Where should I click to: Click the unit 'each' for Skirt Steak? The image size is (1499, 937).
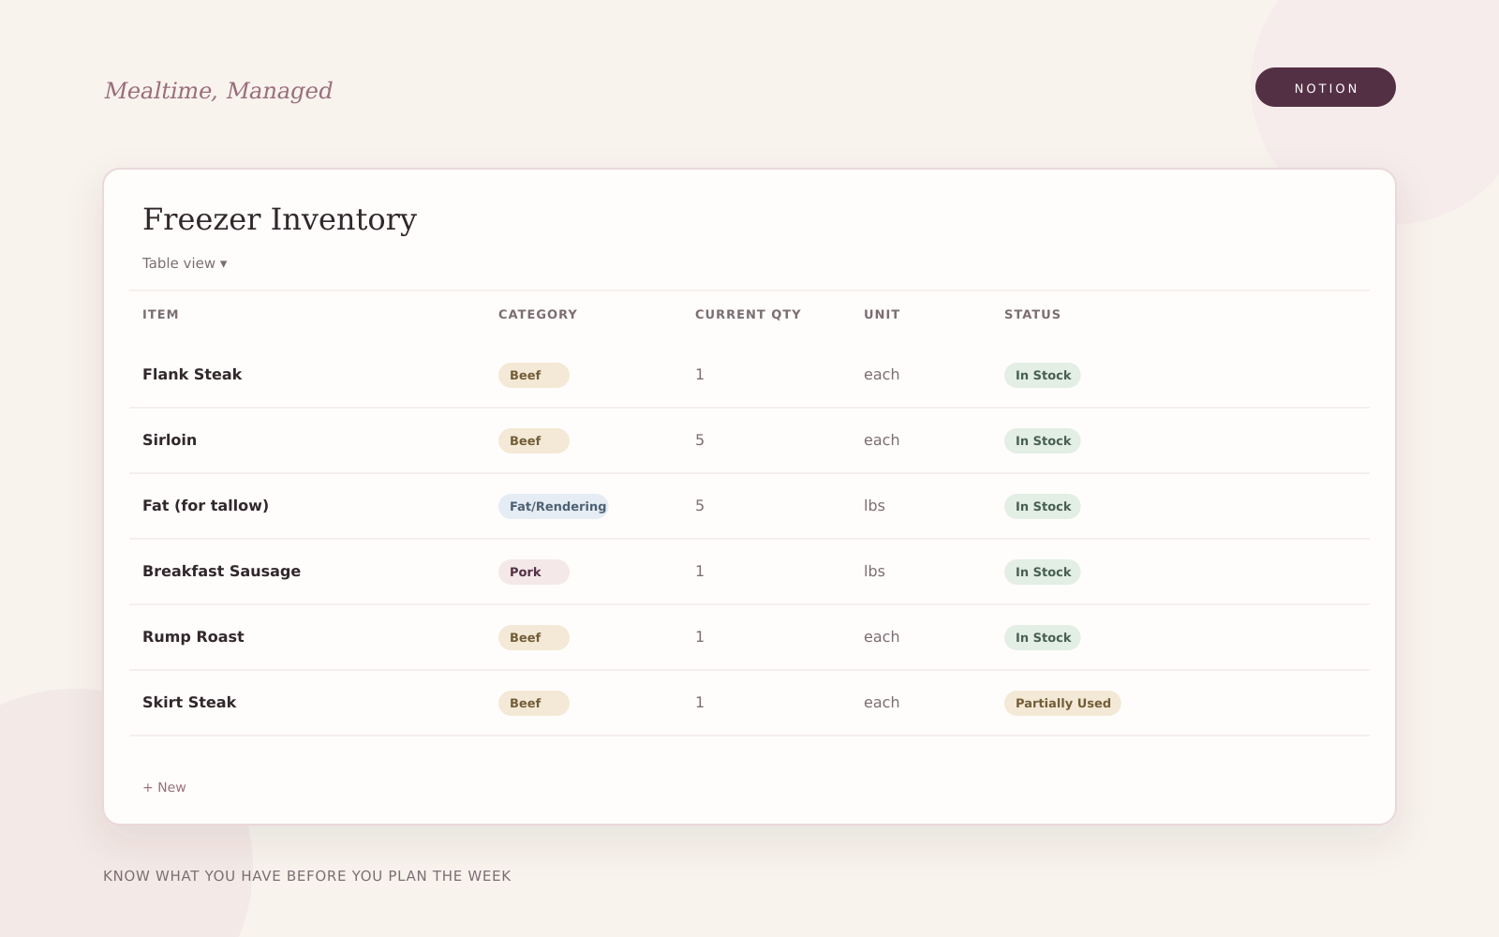click(882, 702)
